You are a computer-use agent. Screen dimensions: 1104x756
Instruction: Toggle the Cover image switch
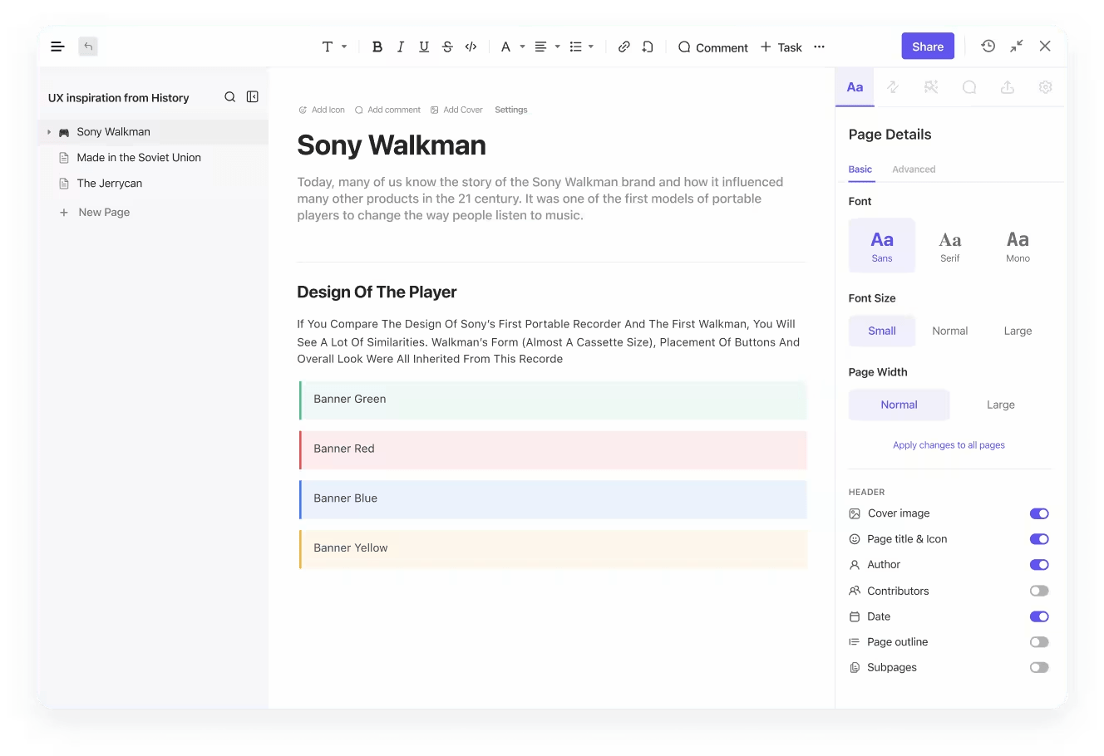pyautogui.click(x=1039, y=513)
